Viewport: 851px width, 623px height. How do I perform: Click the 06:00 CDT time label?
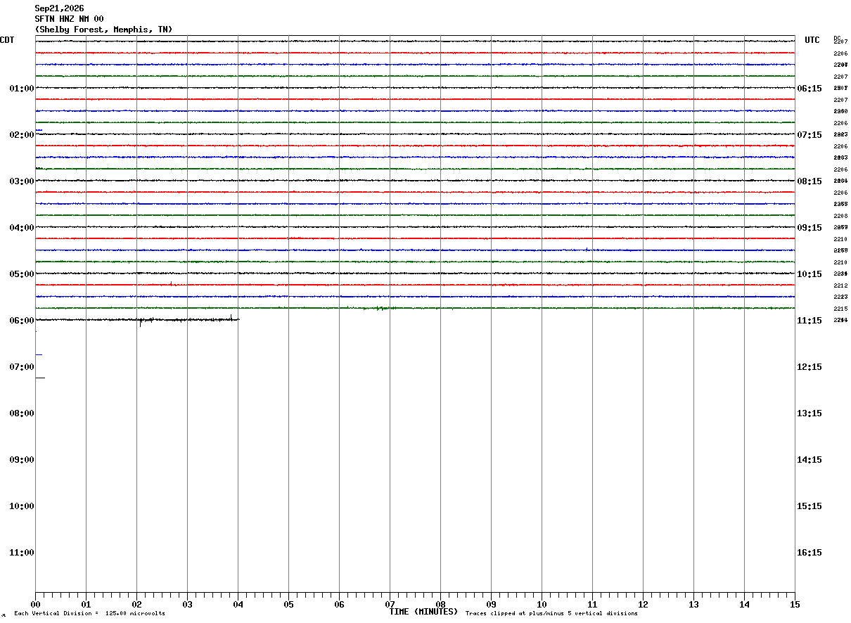click(x=22, y=321)
